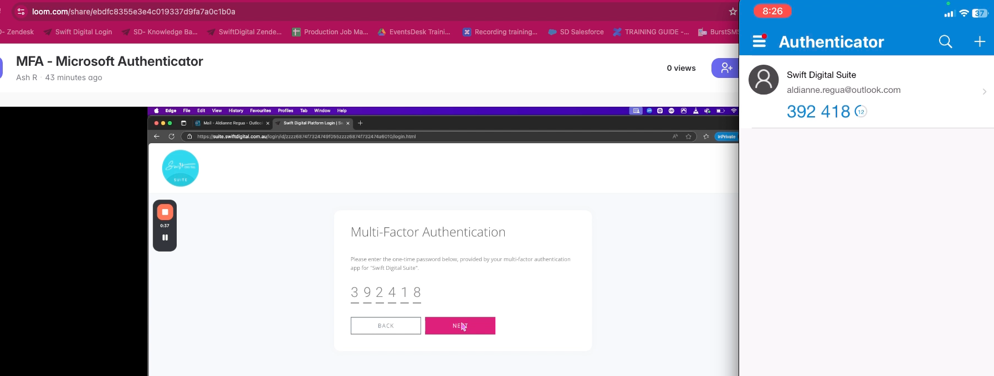Close the Mail - Aldianne Regua tab
The image size is (994, 376).
268,123
